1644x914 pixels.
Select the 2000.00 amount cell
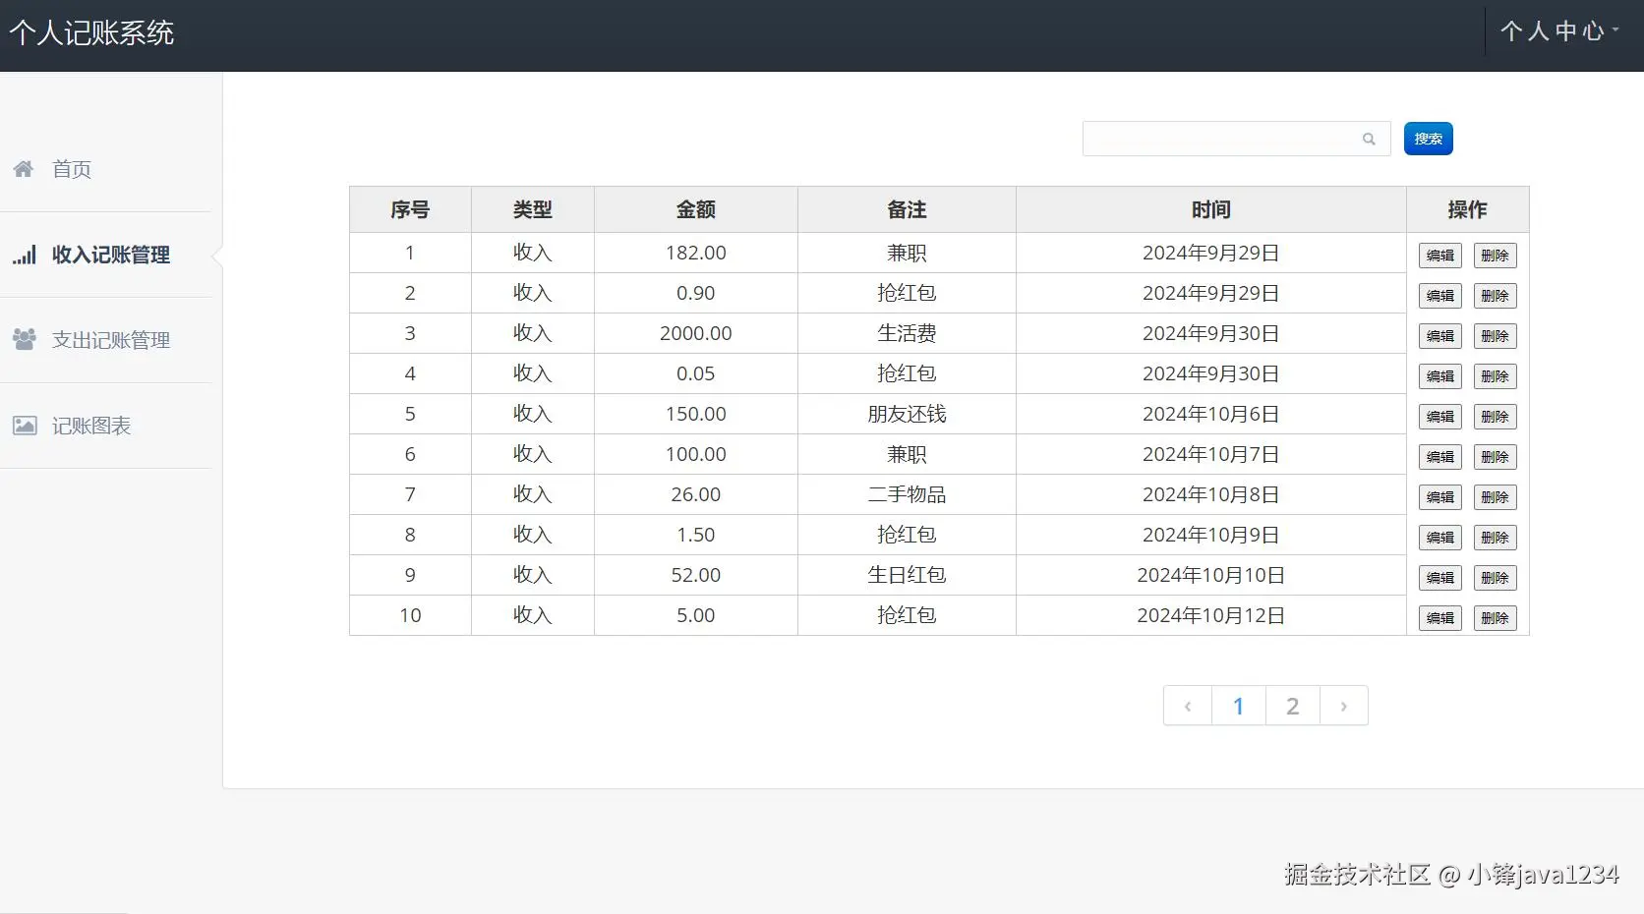[696, 333]
